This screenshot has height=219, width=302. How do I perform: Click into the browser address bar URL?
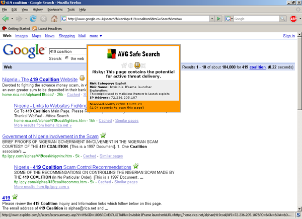[x=135, y=19]
